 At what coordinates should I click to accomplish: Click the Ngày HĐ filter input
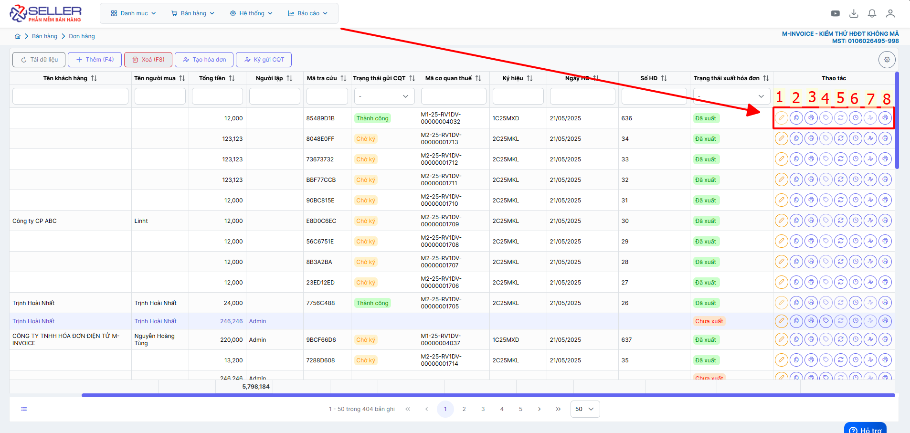[x=582, y=96]
